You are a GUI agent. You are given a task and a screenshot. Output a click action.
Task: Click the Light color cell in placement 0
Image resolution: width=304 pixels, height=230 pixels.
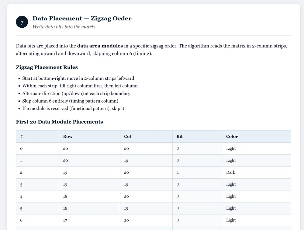[x=257, y=148]
